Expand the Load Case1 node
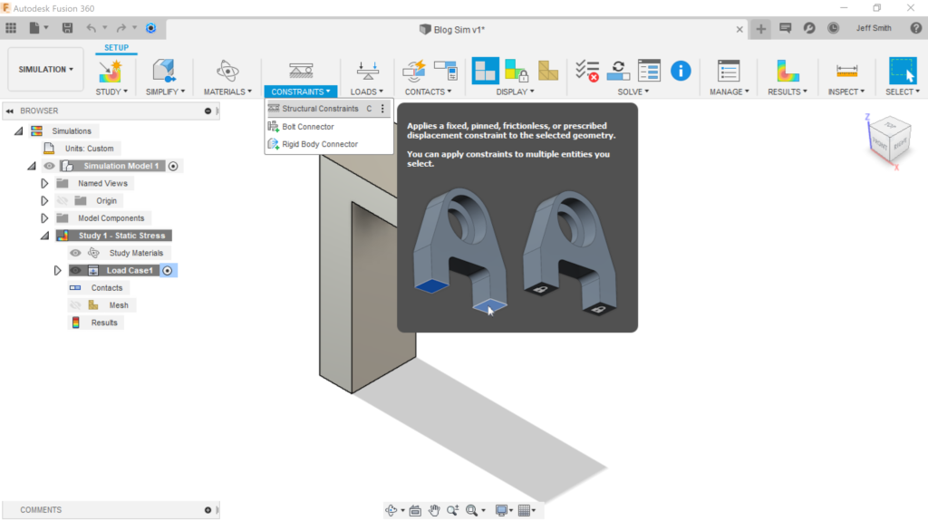The image size is (928, 521). pos(57,271)
